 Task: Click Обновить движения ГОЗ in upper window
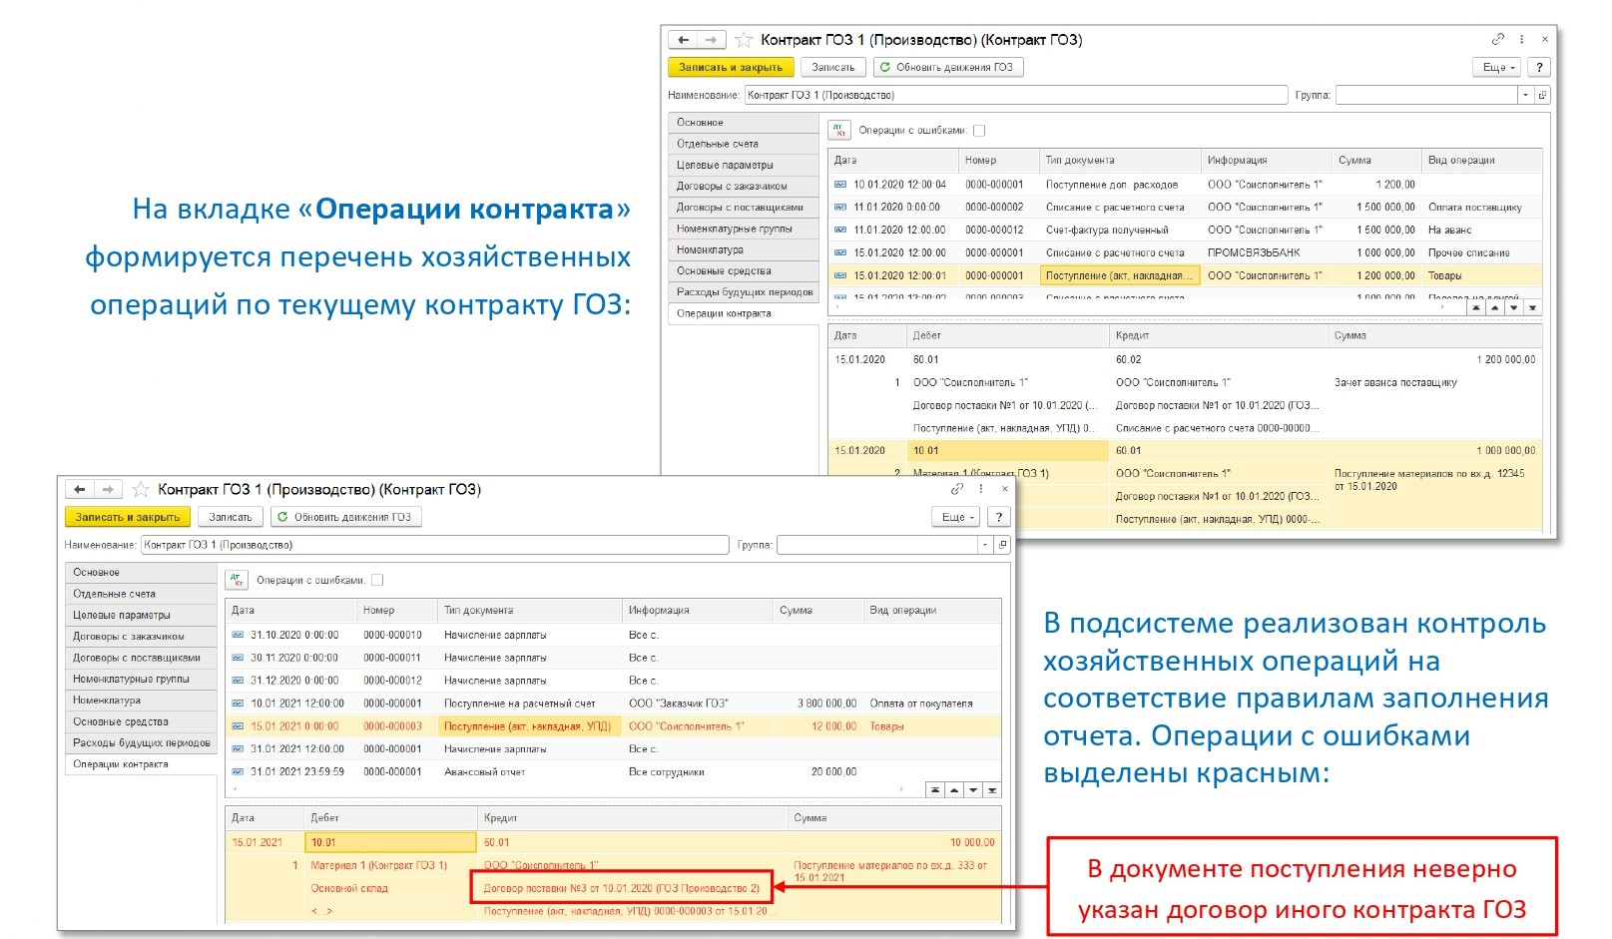tap(949, 67)
